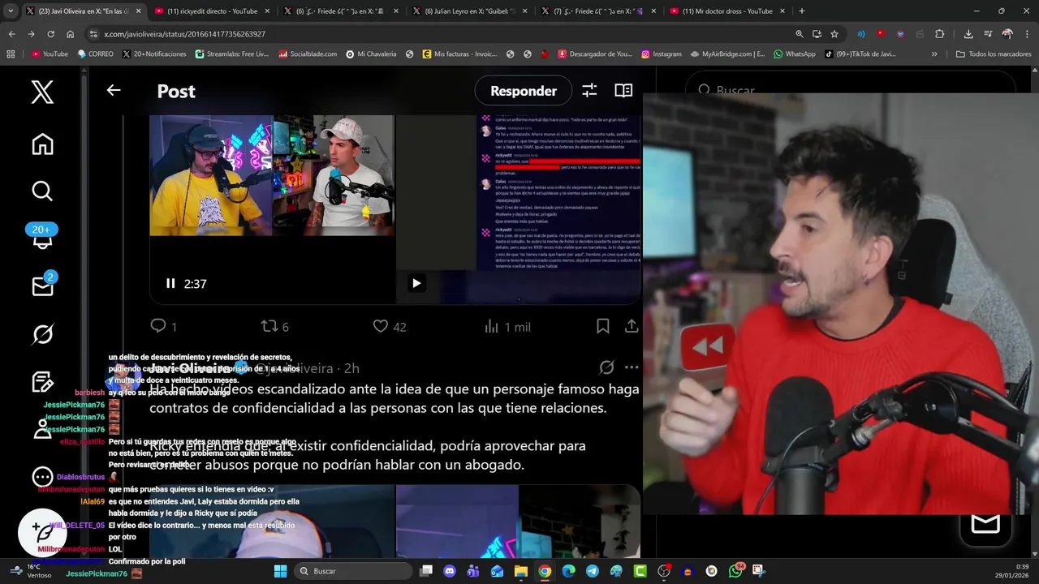
Task: Open the X home icon in sidebar
Action: coord(42,144)
